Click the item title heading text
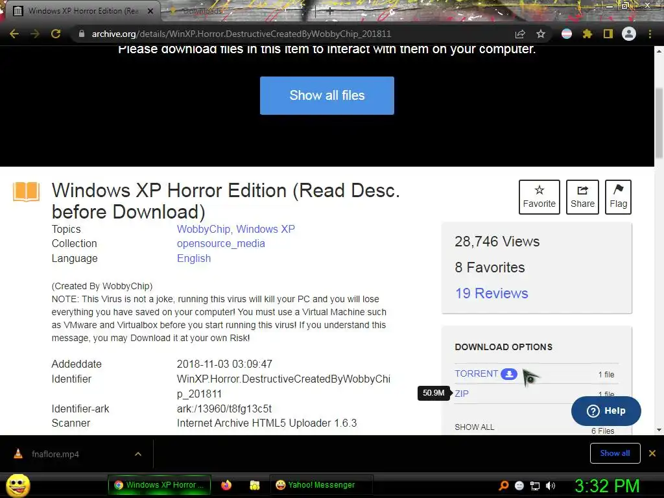664x498 pixels. point(226,201)
